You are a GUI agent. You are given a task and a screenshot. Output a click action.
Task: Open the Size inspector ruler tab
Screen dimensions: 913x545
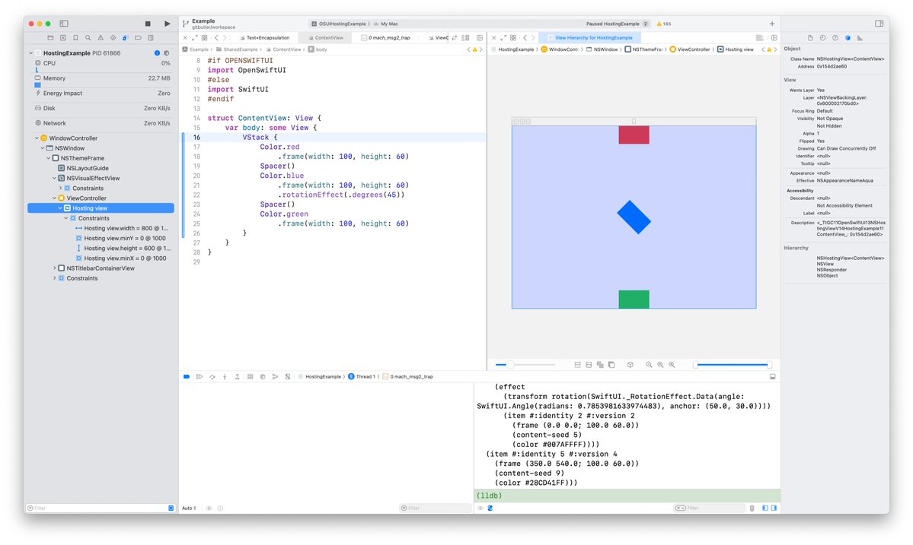pyautogui.click(x=860, y=38)
